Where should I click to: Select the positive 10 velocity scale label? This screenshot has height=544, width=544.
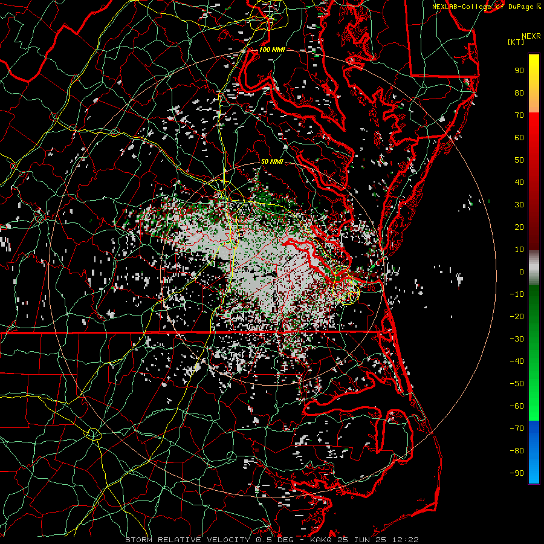pos(519,250)
